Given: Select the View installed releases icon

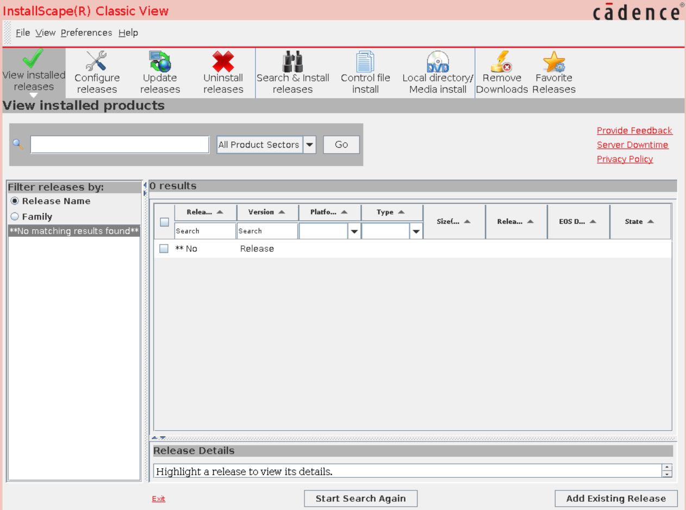Looking at the screenshot, I should pos(33,71).
